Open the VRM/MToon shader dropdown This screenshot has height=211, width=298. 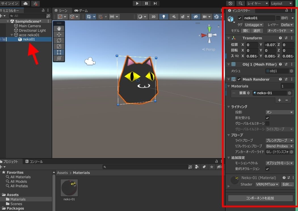(x=267, y=184)
